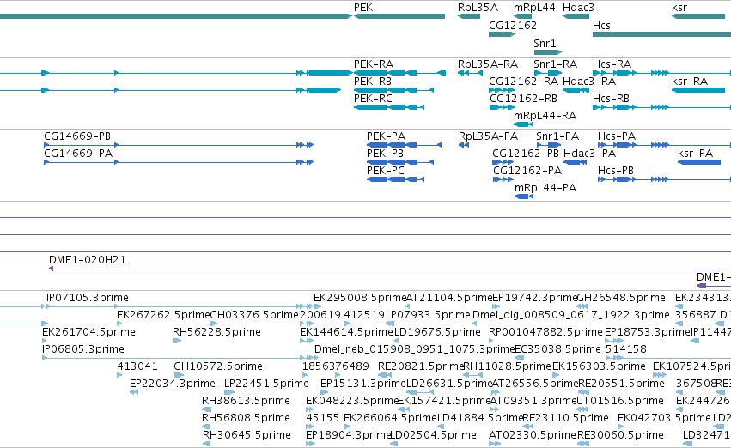Click the AT02330.5prime EST label
Image resolution: width=731 pixels, height=448 pixels.
[533, 435]
